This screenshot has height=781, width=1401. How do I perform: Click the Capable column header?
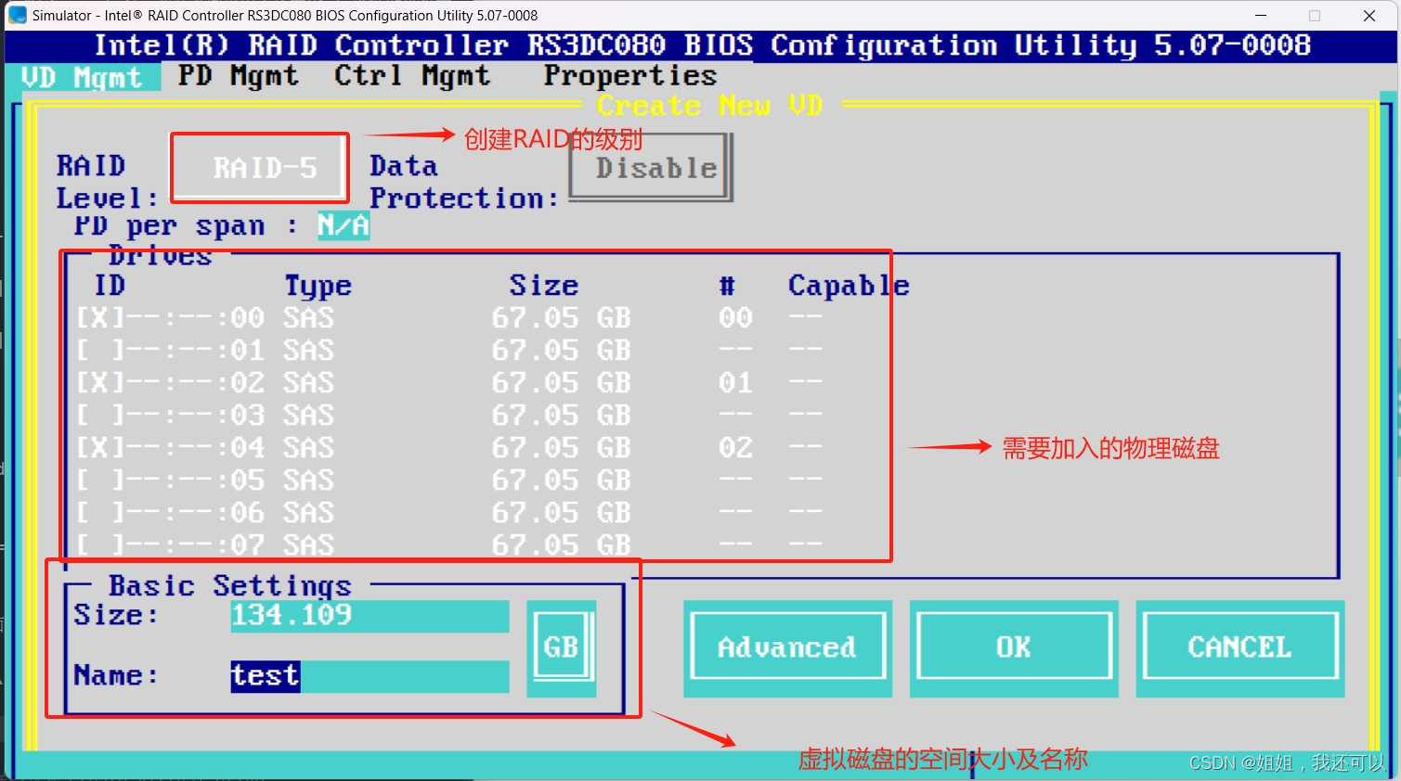(849, 286)
